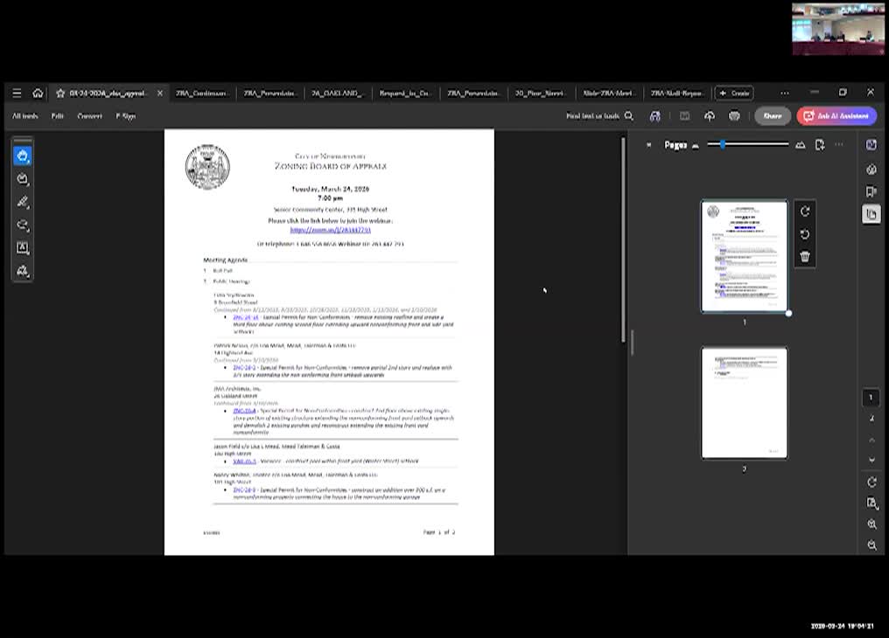Open the hamburger menu at top left
Screen dimensions: 889x638
(17, 93)
